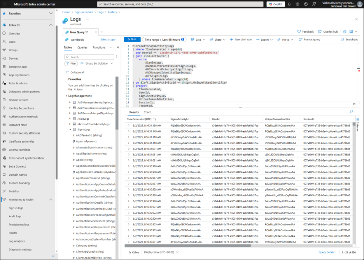Click the Feedback heart button

305,31
